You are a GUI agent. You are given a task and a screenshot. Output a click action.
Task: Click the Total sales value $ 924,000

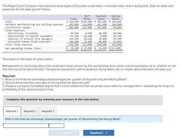pyautogui.click(x=73, y=22)
